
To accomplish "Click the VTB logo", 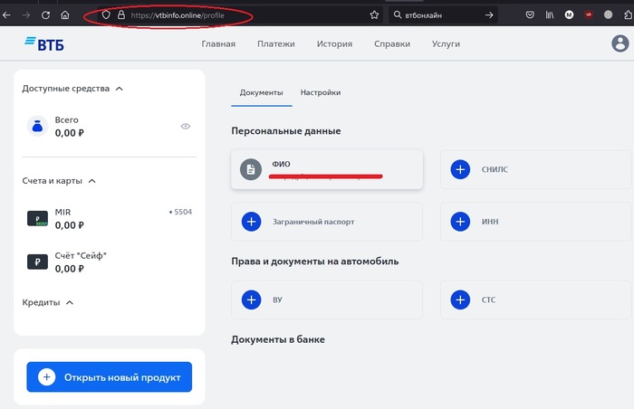I will (43, 43).
